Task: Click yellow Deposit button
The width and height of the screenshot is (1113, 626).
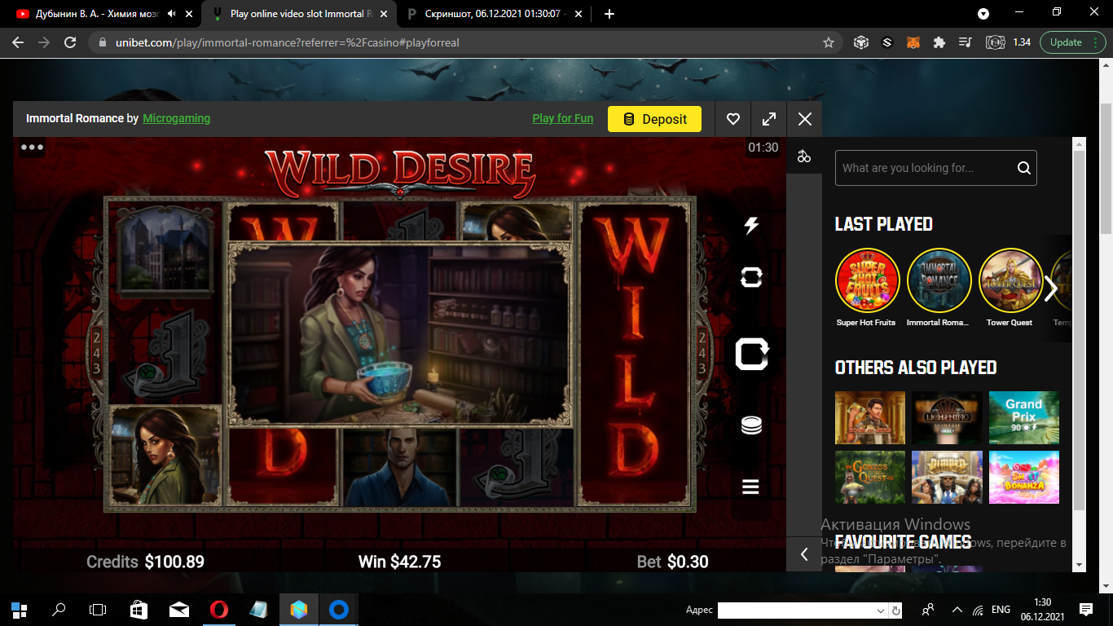Action: pyautogui.click(x=654, y=119)
